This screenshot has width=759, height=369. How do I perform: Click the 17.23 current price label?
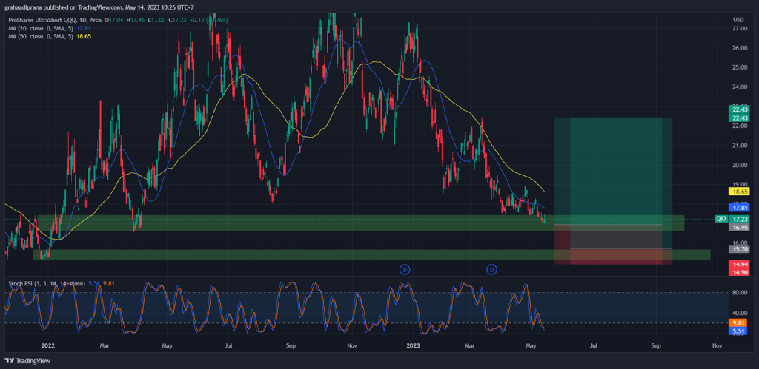coord(739,219)
